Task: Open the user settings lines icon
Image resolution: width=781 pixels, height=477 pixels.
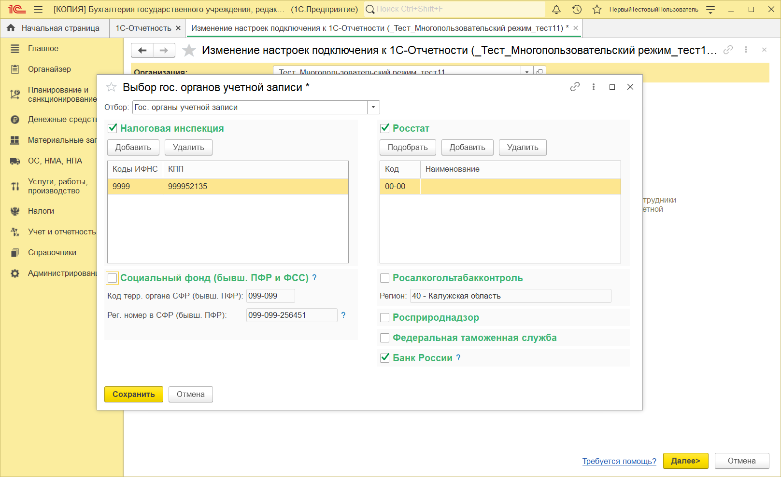Action: point(710,9)
